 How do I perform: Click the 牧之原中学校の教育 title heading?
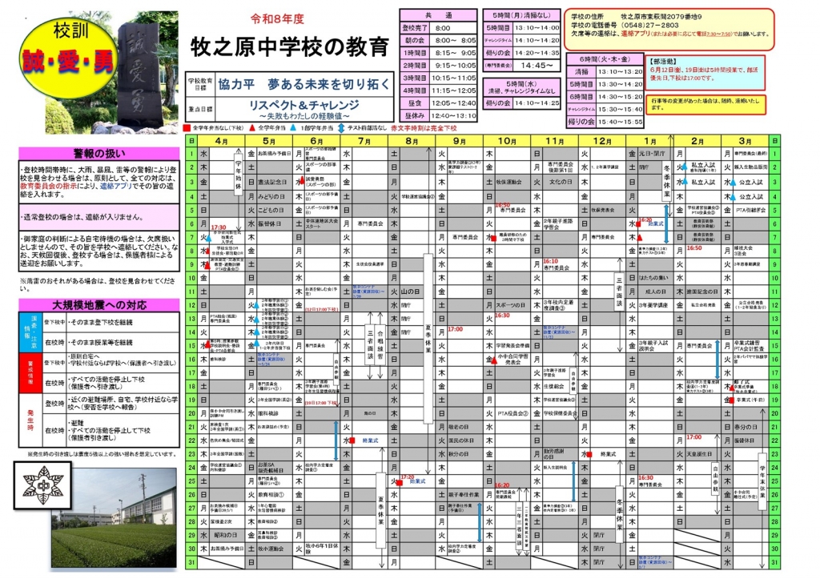(289, 46)
